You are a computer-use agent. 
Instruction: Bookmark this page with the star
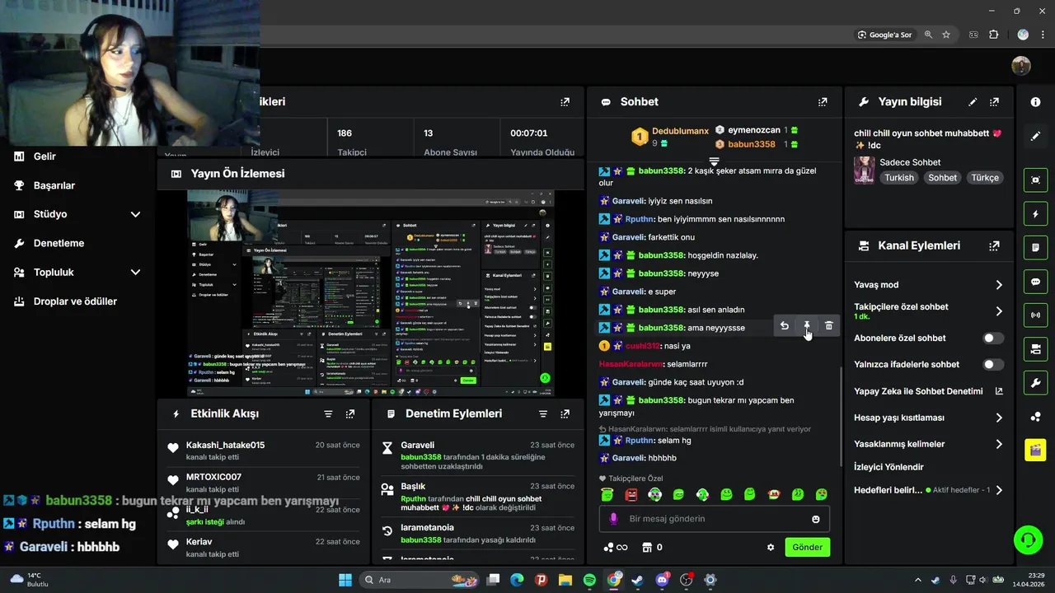[946, 35]
